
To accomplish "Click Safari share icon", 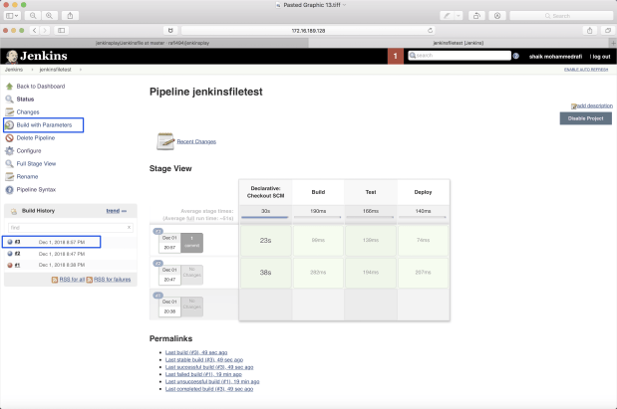I will (589, 30).
